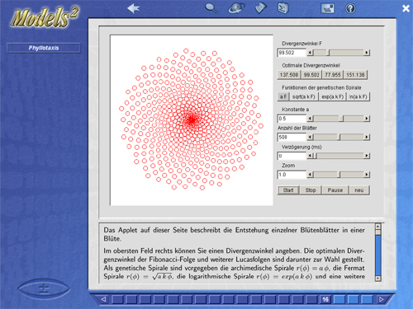Click the globe icon in top toolbar
Viewport: 413px width, 309px height.
click(236, 8)
